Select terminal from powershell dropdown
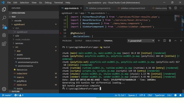The height and width of the screenshot is (103, 184). click(141, 41)
